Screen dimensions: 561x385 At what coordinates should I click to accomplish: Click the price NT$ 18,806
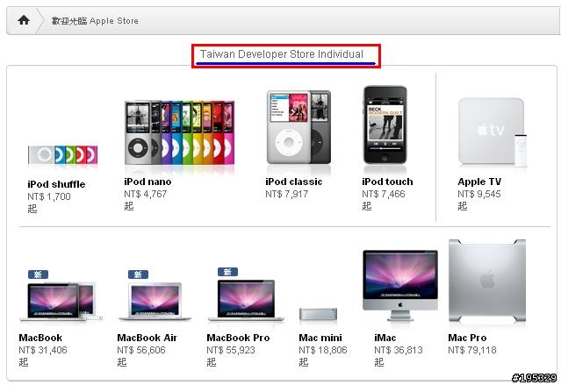[323, 350]
